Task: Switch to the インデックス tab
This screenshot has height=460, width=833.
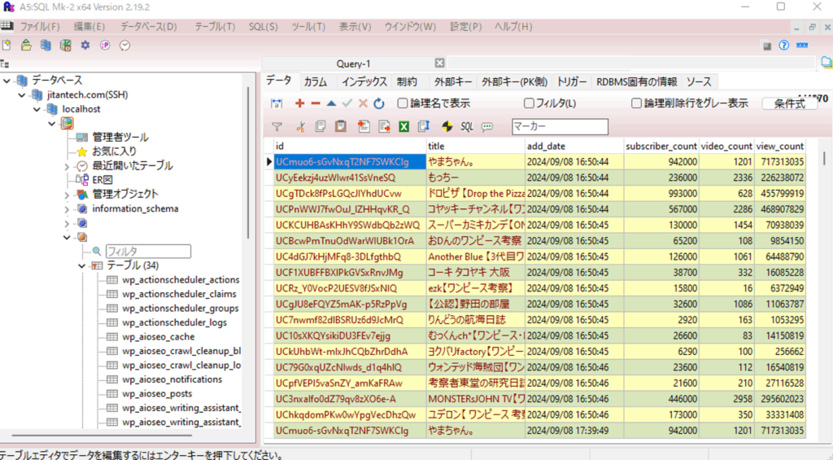Action: coord(364,81)
